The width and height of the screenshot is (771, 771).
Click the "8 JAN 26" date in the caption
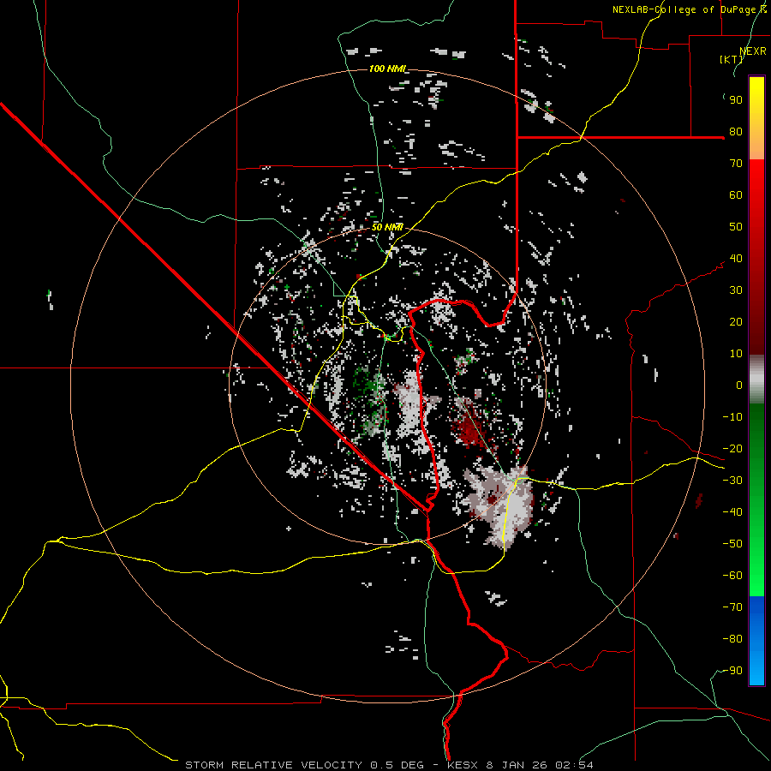(517, 765)
